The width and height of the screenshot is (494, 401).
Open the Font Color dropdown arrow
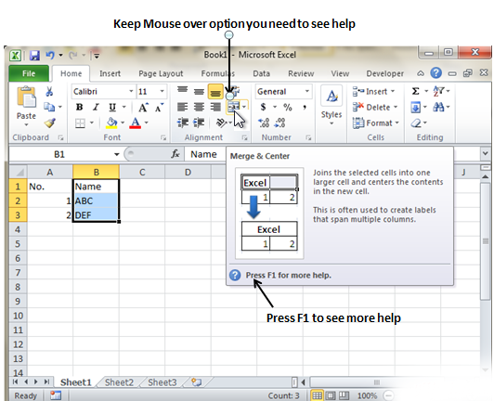[147, 123]
